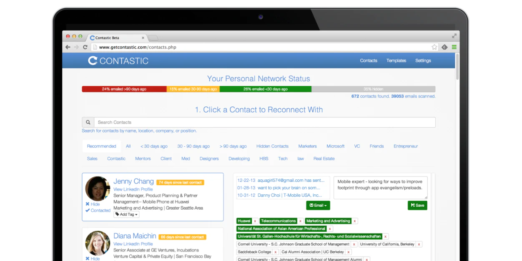The width and height of the screenshot is (522, 261).
Task: Click the browser forward arrow
Action: coord(76,47)
